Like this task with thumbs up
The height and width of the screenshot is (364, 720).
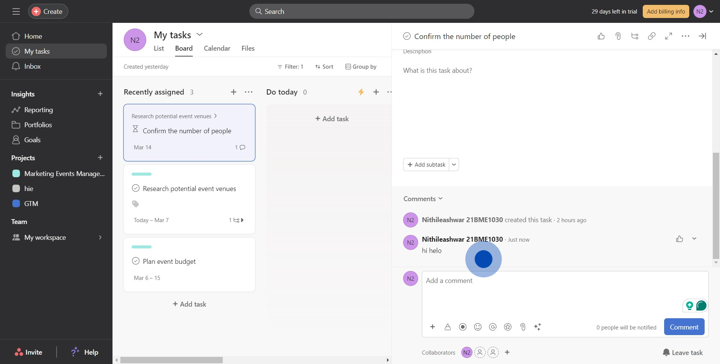601,36
